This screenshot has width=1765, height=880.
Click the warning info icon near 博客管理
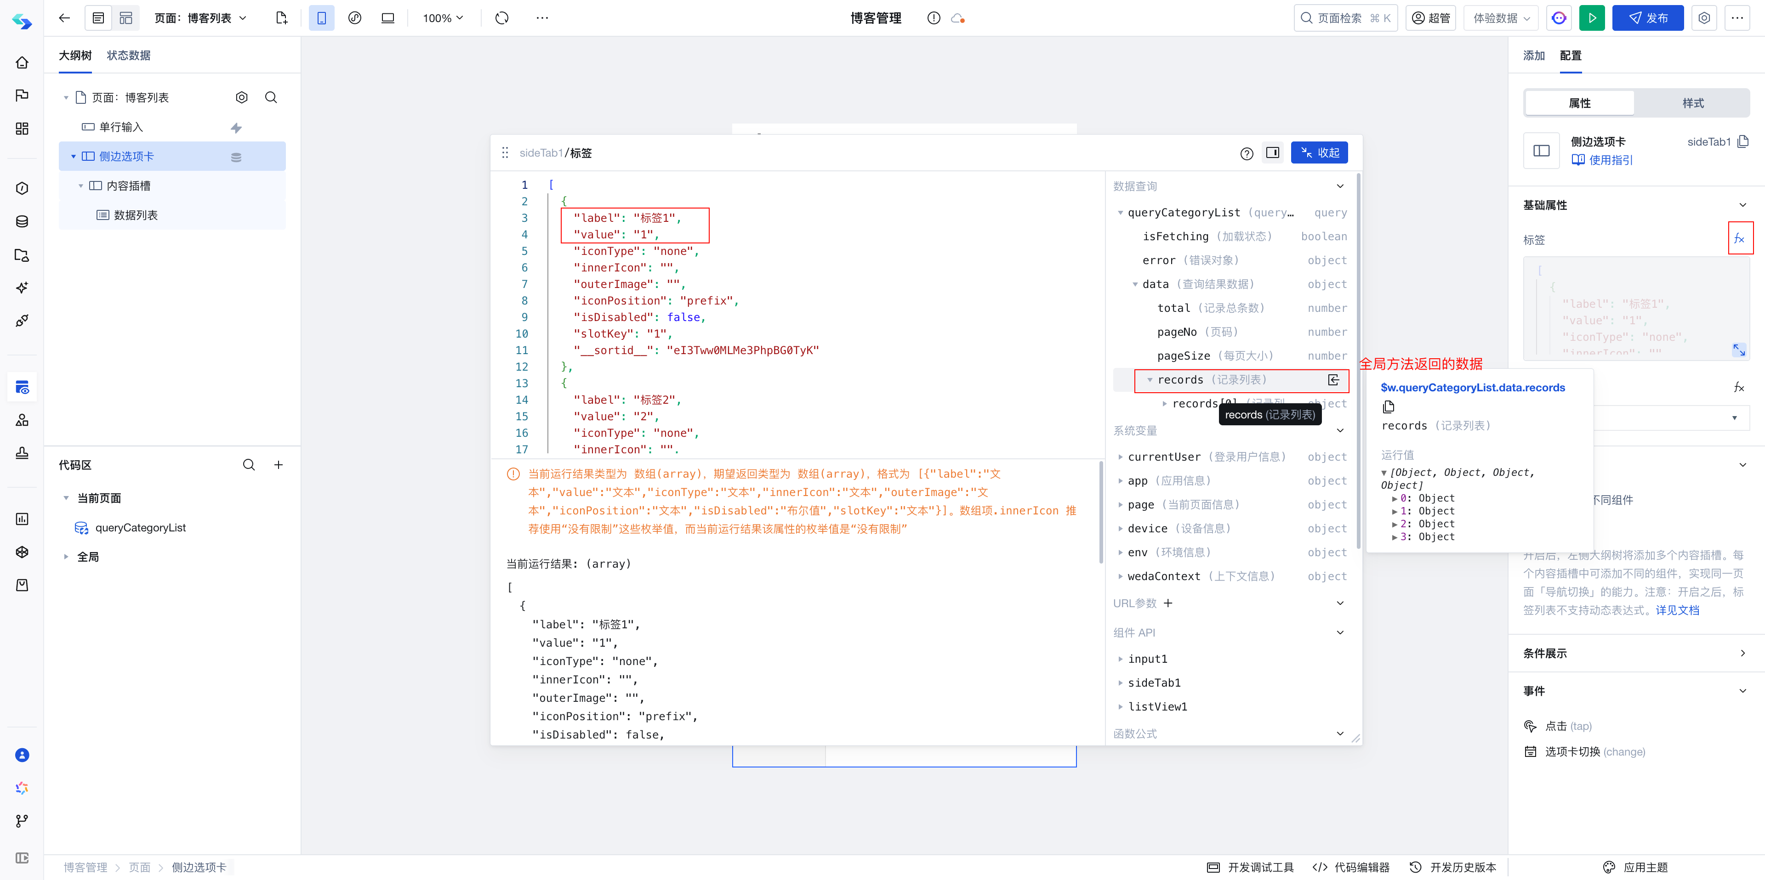(933, 18)
